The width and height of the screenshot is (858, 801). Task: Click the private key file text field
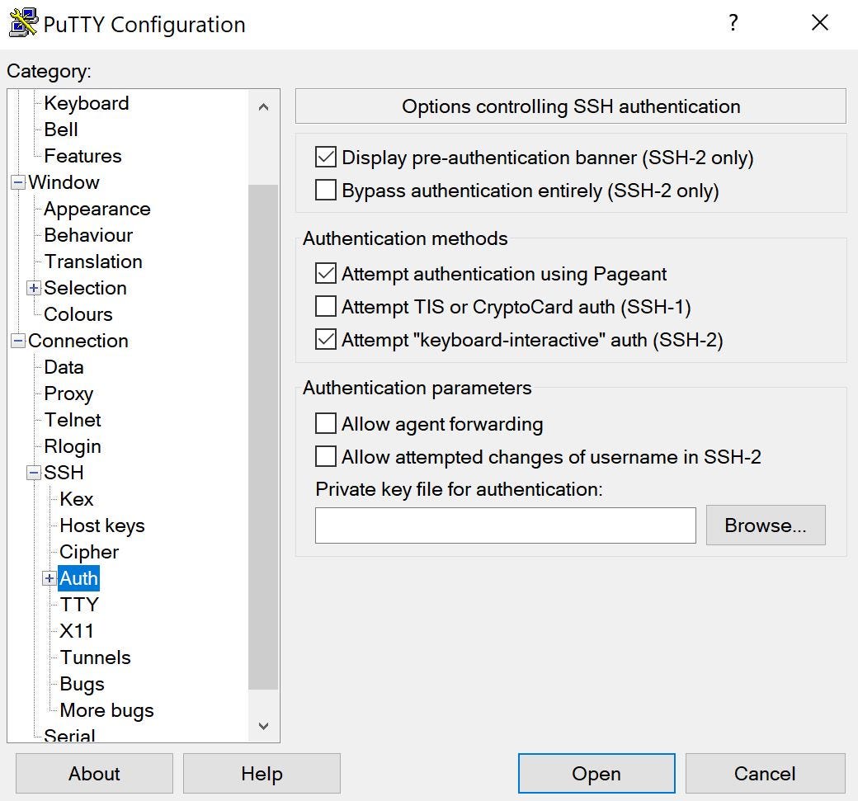click(505, 525)
